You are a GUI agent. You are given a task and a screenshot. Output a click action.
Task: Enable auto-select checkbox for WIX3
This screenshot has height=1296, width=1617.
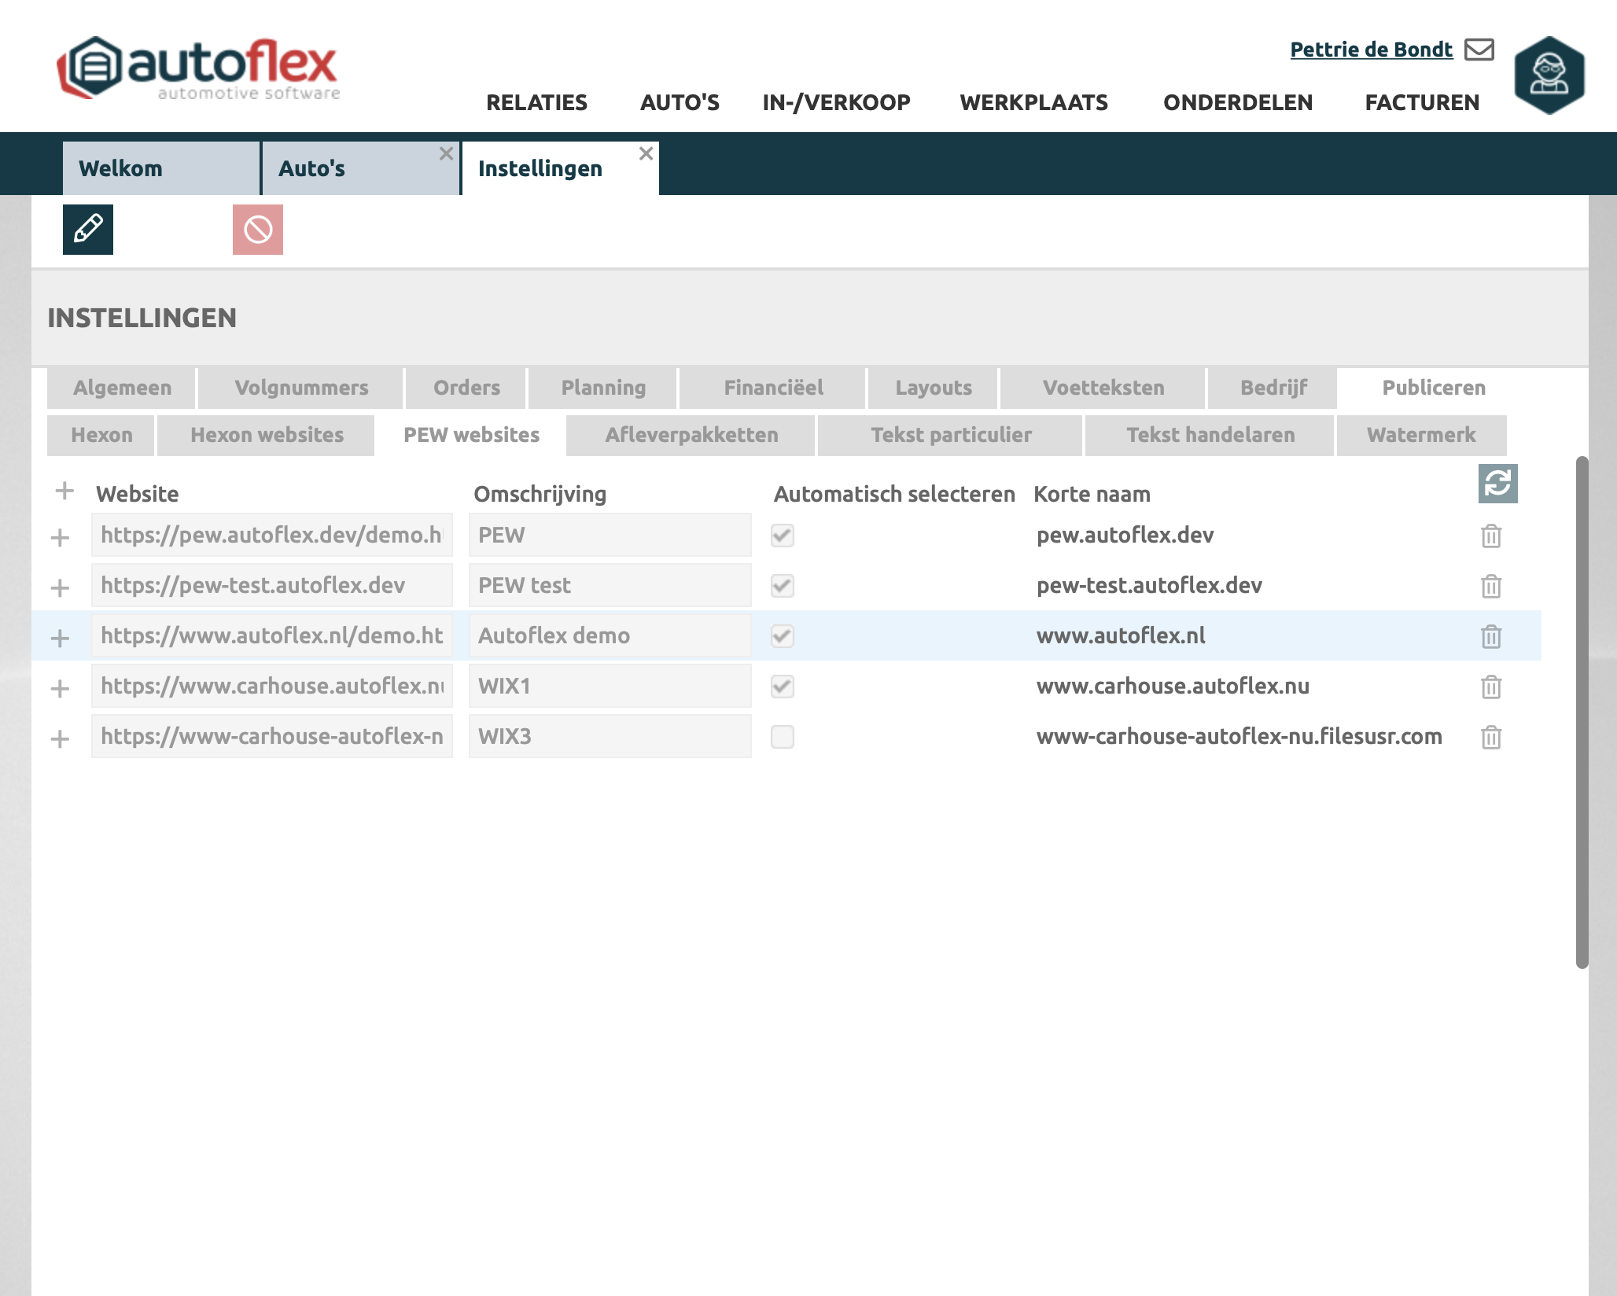[x=783, y=737]
